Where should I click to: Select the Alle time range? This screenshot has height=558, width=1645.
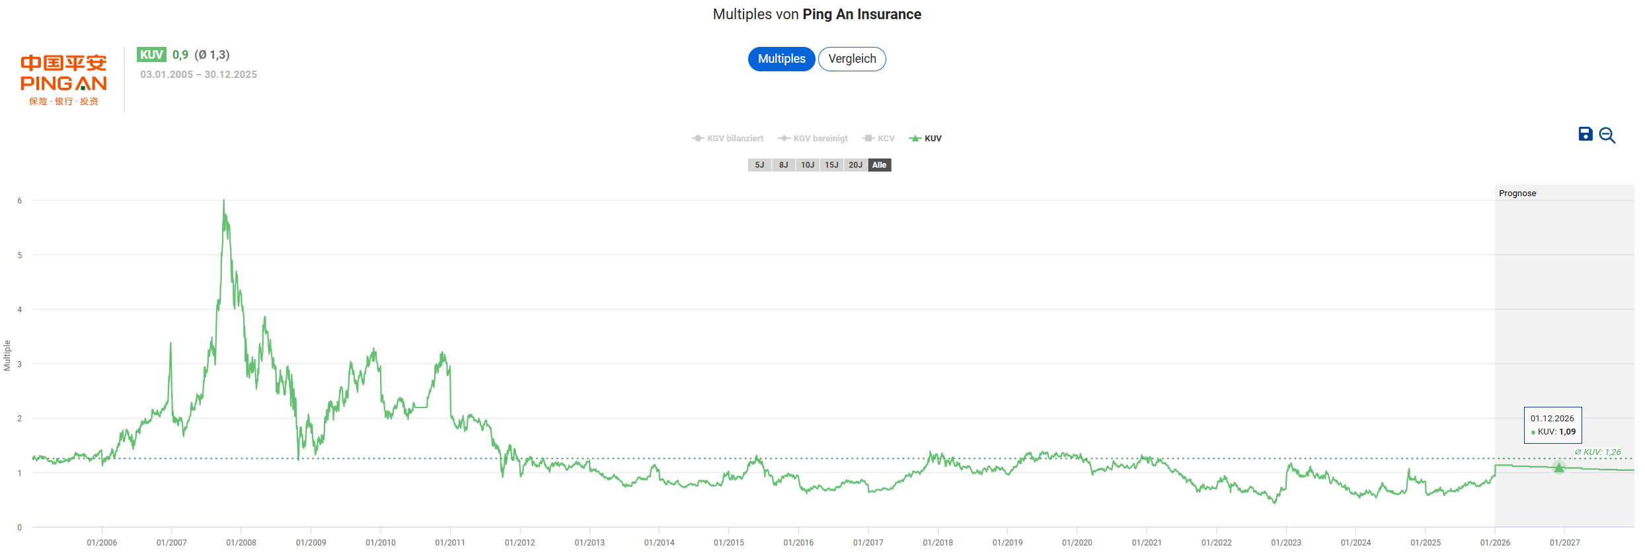pyautogui.click(x=879, y=165)
